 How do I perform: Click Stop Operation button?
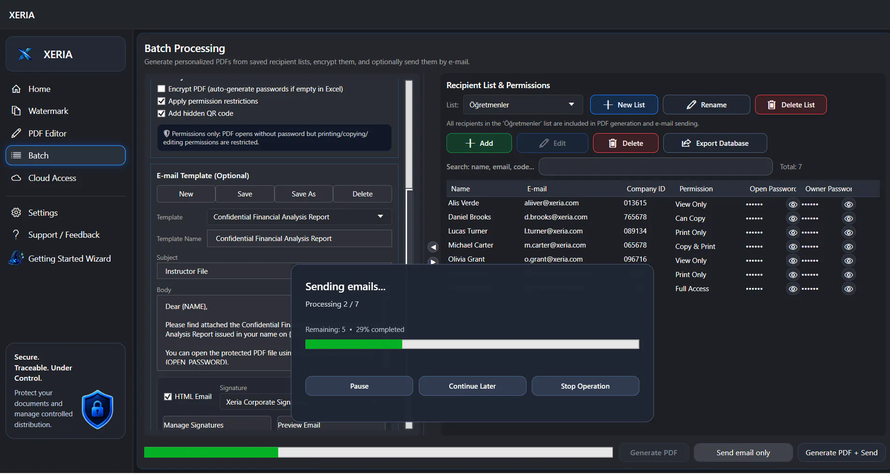tap(585, 386)
